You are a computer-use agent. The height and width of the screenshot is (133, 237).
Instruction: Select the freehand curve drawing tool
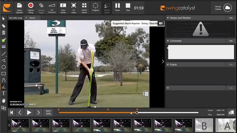click(3, 61)
